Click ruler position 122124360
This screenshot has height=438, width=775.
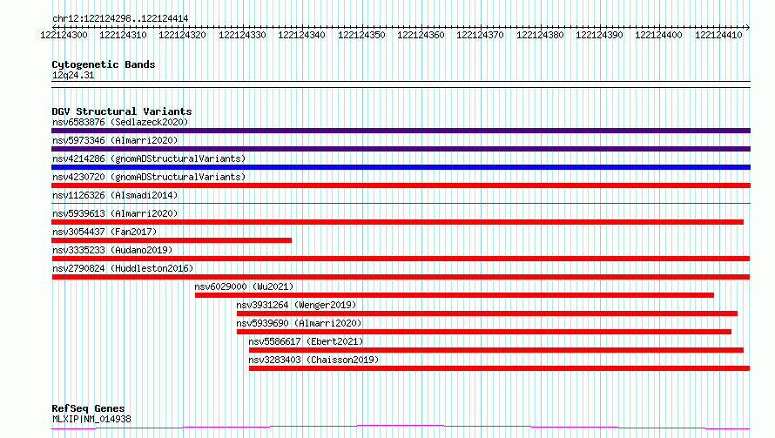pos(421,35)
